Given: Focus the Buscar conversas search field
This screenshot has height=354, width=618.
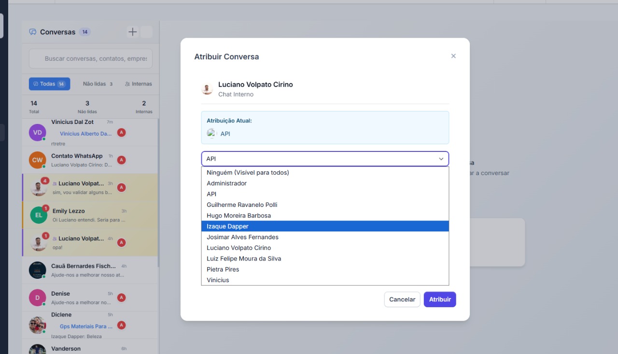Looking at the screenshot, I should coord(95,58).
